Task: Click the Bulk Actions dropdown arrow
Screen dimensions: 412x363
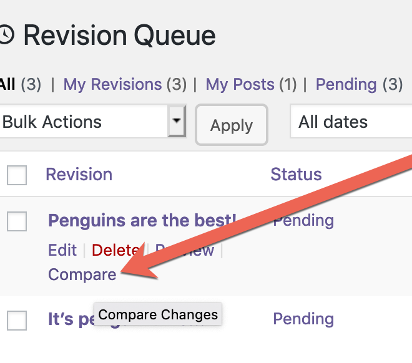Action: point(177,121)
